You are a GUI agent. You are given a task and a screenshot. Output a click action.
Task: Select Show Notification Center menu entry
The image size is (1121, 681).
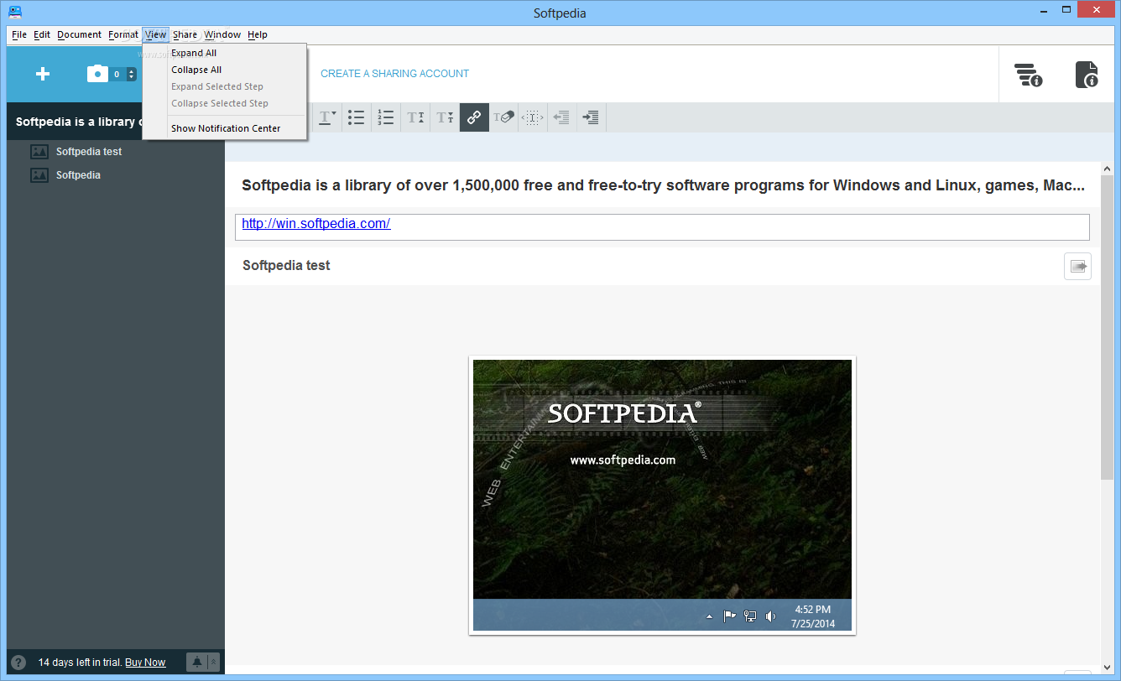225,128
